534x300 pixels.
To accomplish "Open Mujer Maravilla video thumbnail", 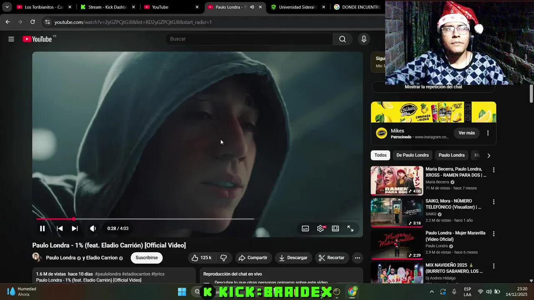I will pos(397,245).
